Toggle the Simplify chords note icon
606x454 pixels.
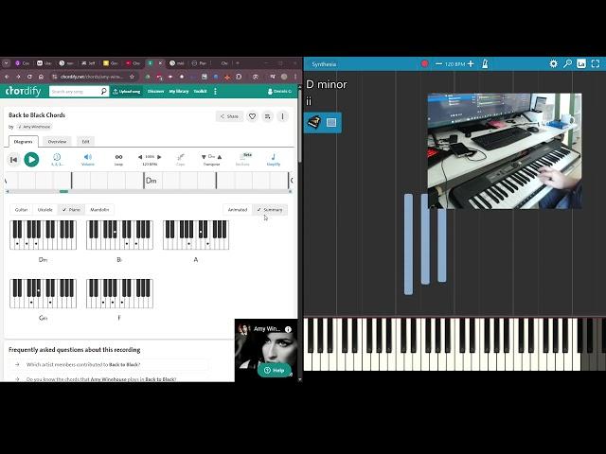(x=274, y=159)
